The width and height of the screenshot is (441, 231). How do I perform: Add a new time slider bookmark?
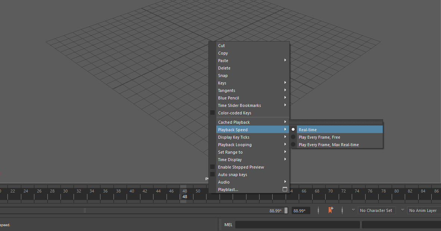click(330, 210)
